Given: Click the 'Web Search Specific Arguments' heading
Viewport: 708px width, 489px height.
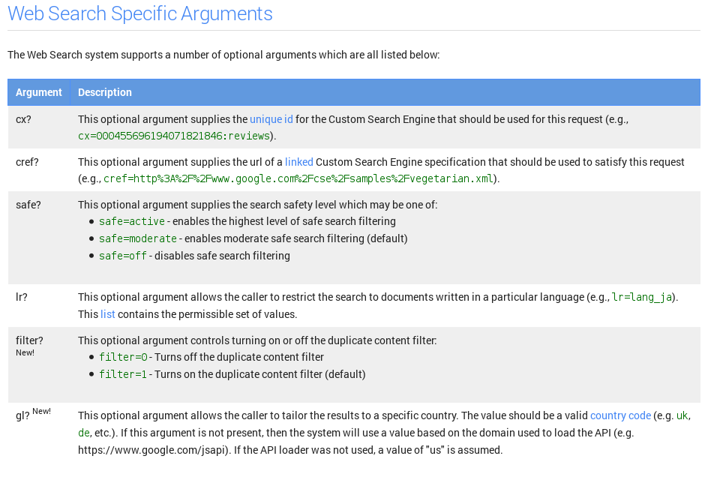Looking at the screenshot, I should click(x=140, y=13).
